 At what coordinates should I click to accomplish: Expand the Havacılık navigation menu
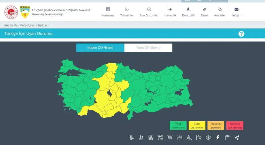[x=170, y=12]
